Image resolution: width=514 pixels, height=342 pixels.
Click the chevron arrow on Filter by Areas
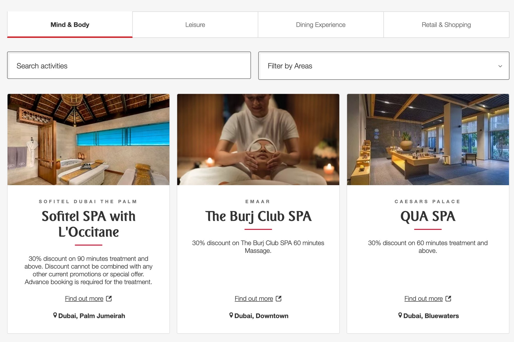500,66
